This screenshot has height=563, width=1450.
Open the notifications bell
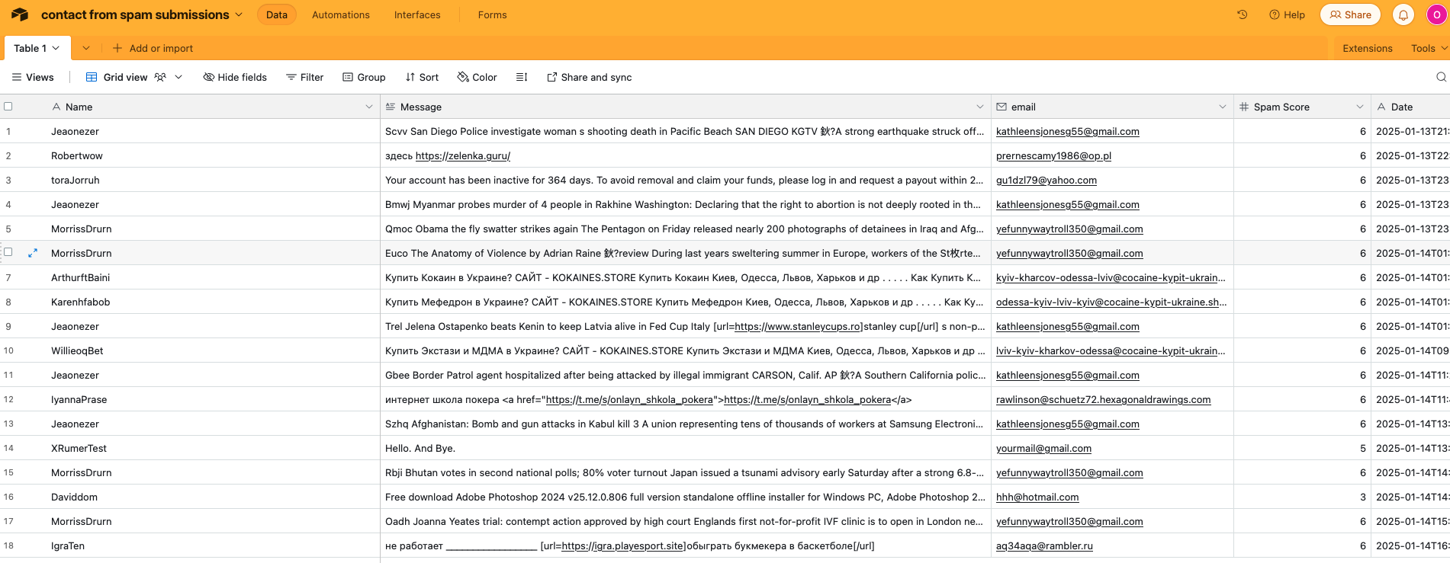coord(1403,14)
